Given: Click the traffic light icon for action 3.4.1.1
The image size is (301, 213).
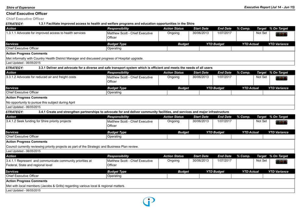Looking at the screenshot, I should (282, 162).
